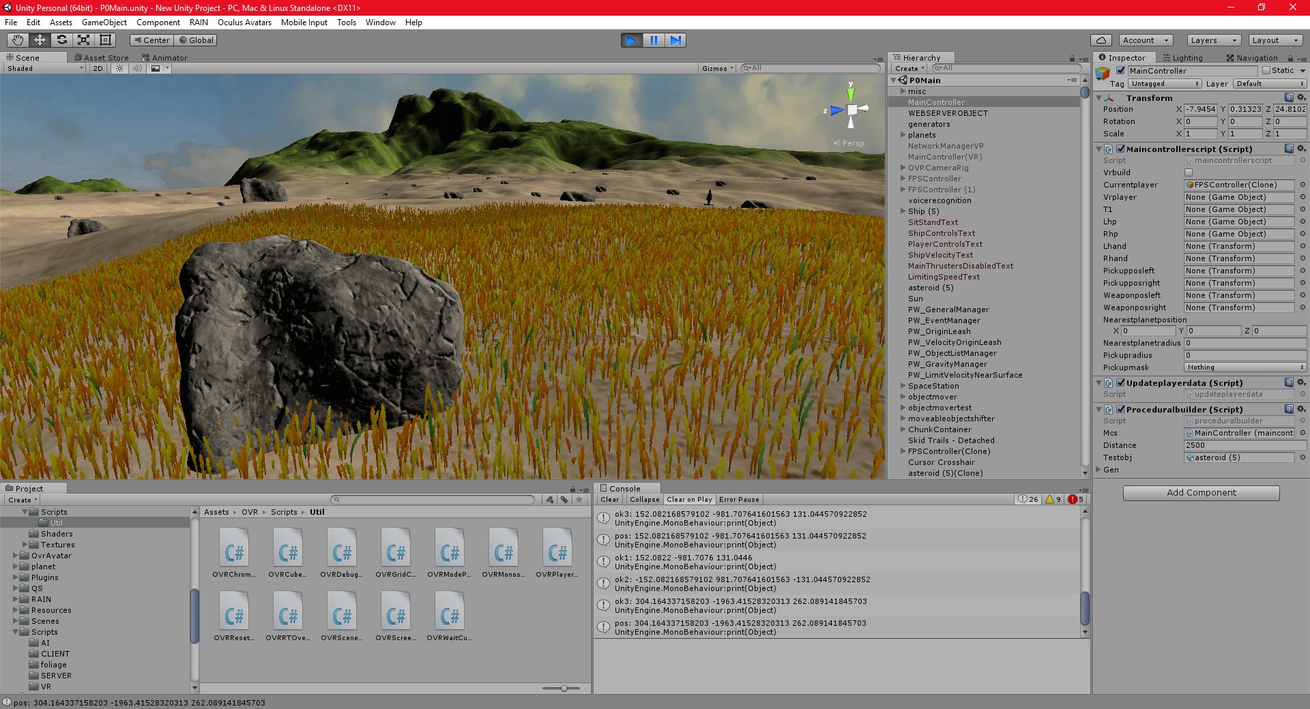Open Transform help book icon

pyautogui.click(x=1289, y=97)
